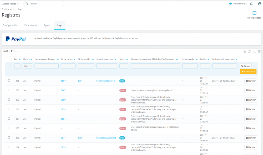Open cart 5867 link in row 261
Screen dimensions: 263x155
pos(63,81)
